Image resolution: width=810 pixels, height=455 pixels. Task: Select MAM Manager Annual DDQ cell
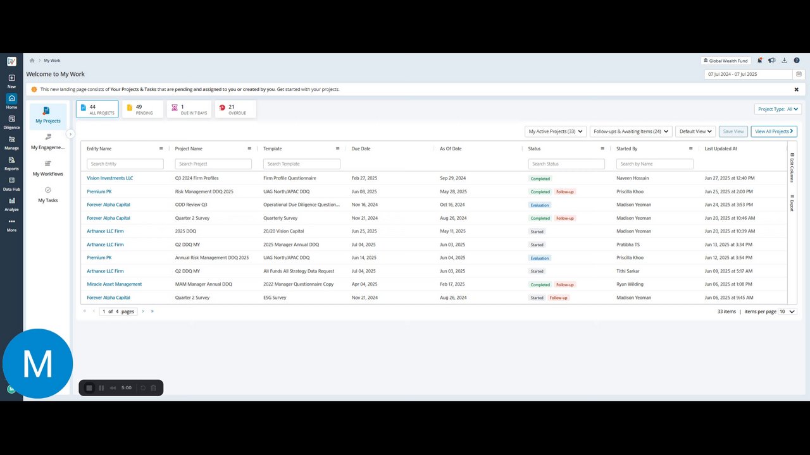pos(204,284)
